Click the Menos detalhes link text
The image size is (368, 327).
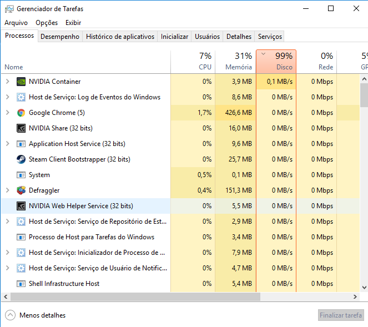click(x=43, y=315)
